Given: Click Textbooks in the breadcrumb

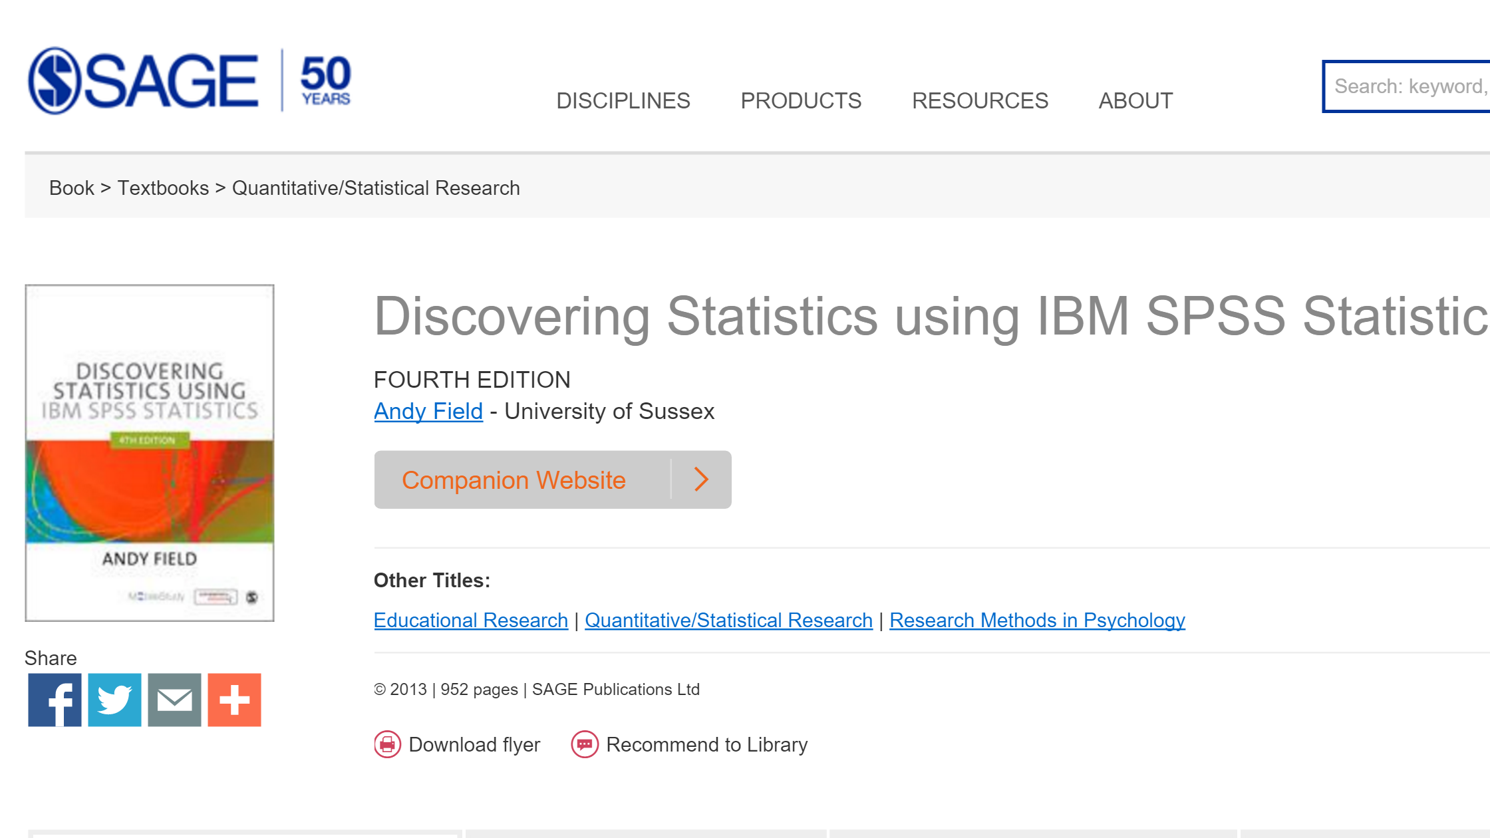Looking at the screenshot, I should point(164,188).
